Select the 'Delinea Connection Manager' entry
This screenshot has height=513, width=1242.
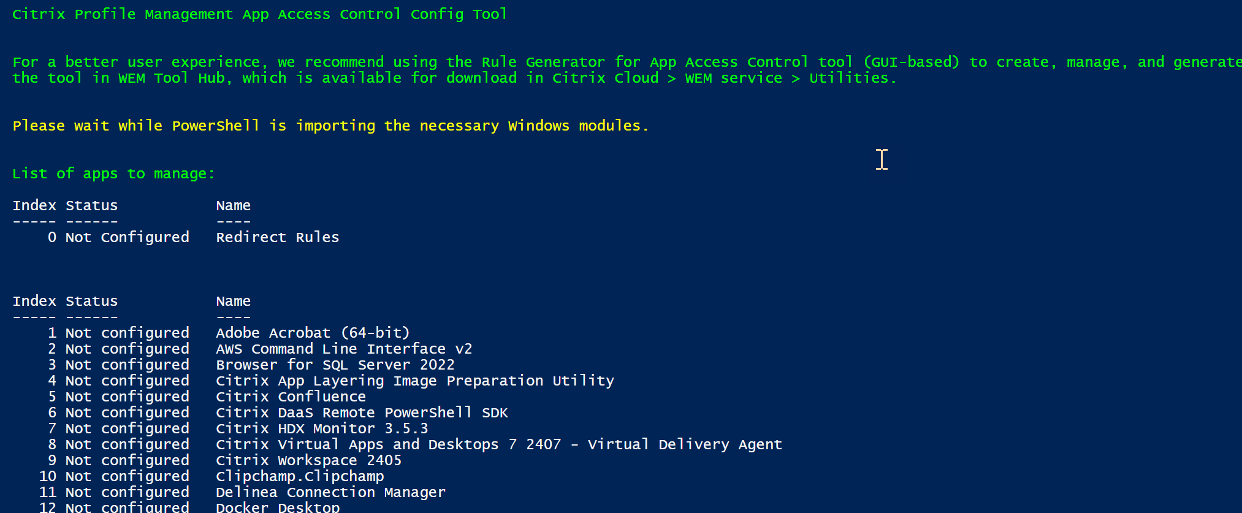[330, 492]
